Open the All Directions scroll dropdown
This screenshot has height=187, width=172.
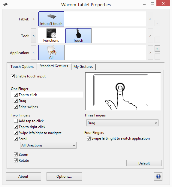48,145
